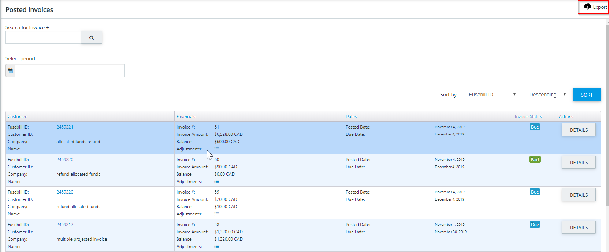Click the 'Posted Invoices' page heading
Image resolution: width=609 pixels, height=252 pixels.
(29, 10)
